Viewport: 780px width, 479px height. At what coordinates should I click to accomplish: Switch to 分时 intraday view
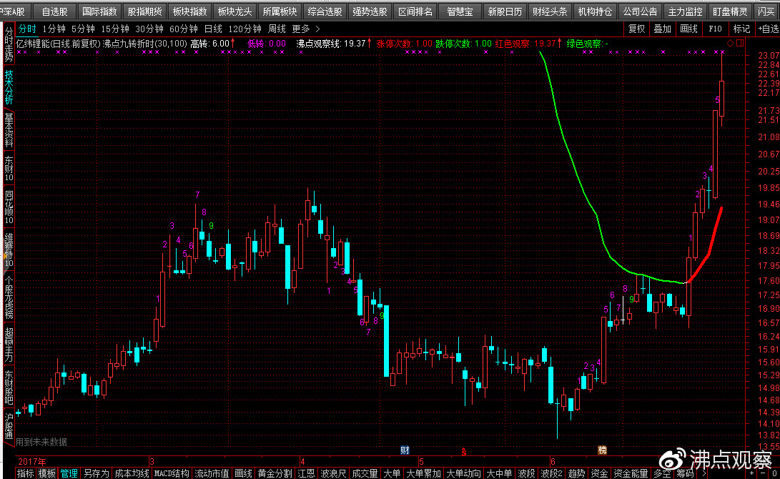[27, 29]
